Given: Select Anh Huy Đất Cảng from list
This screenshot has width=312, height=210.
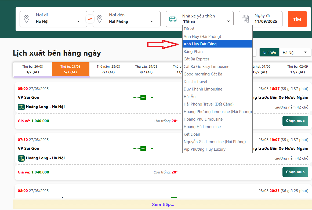Looking at the screenshot, I should (x=200, y=44).
